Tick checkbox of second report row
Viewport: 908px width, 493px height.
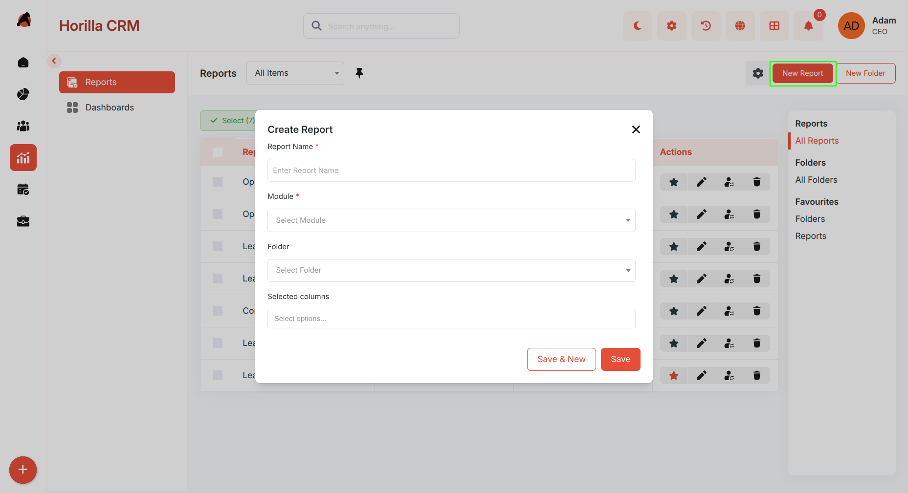pos(218,214)
